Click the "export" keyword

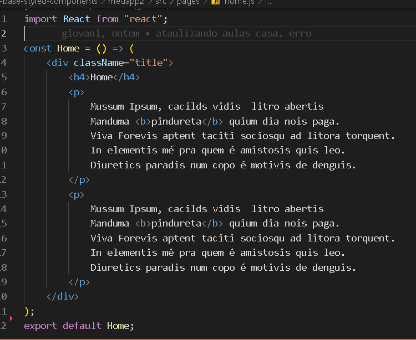40,326
